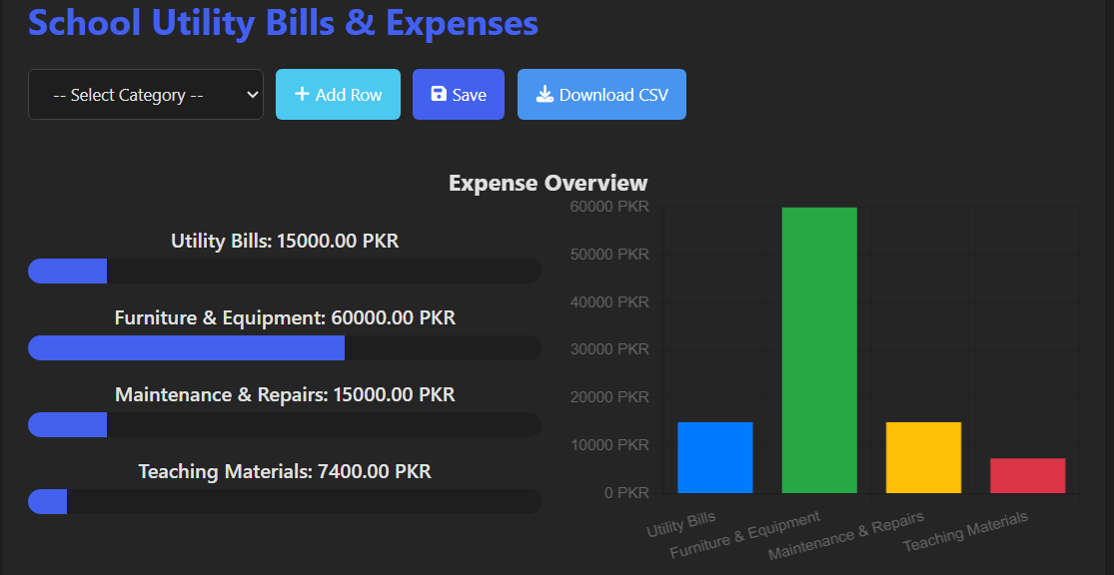1114x575 pixels.
Task: Click the blue Utility Bills chart bar
Action: [x=714, y=457]
